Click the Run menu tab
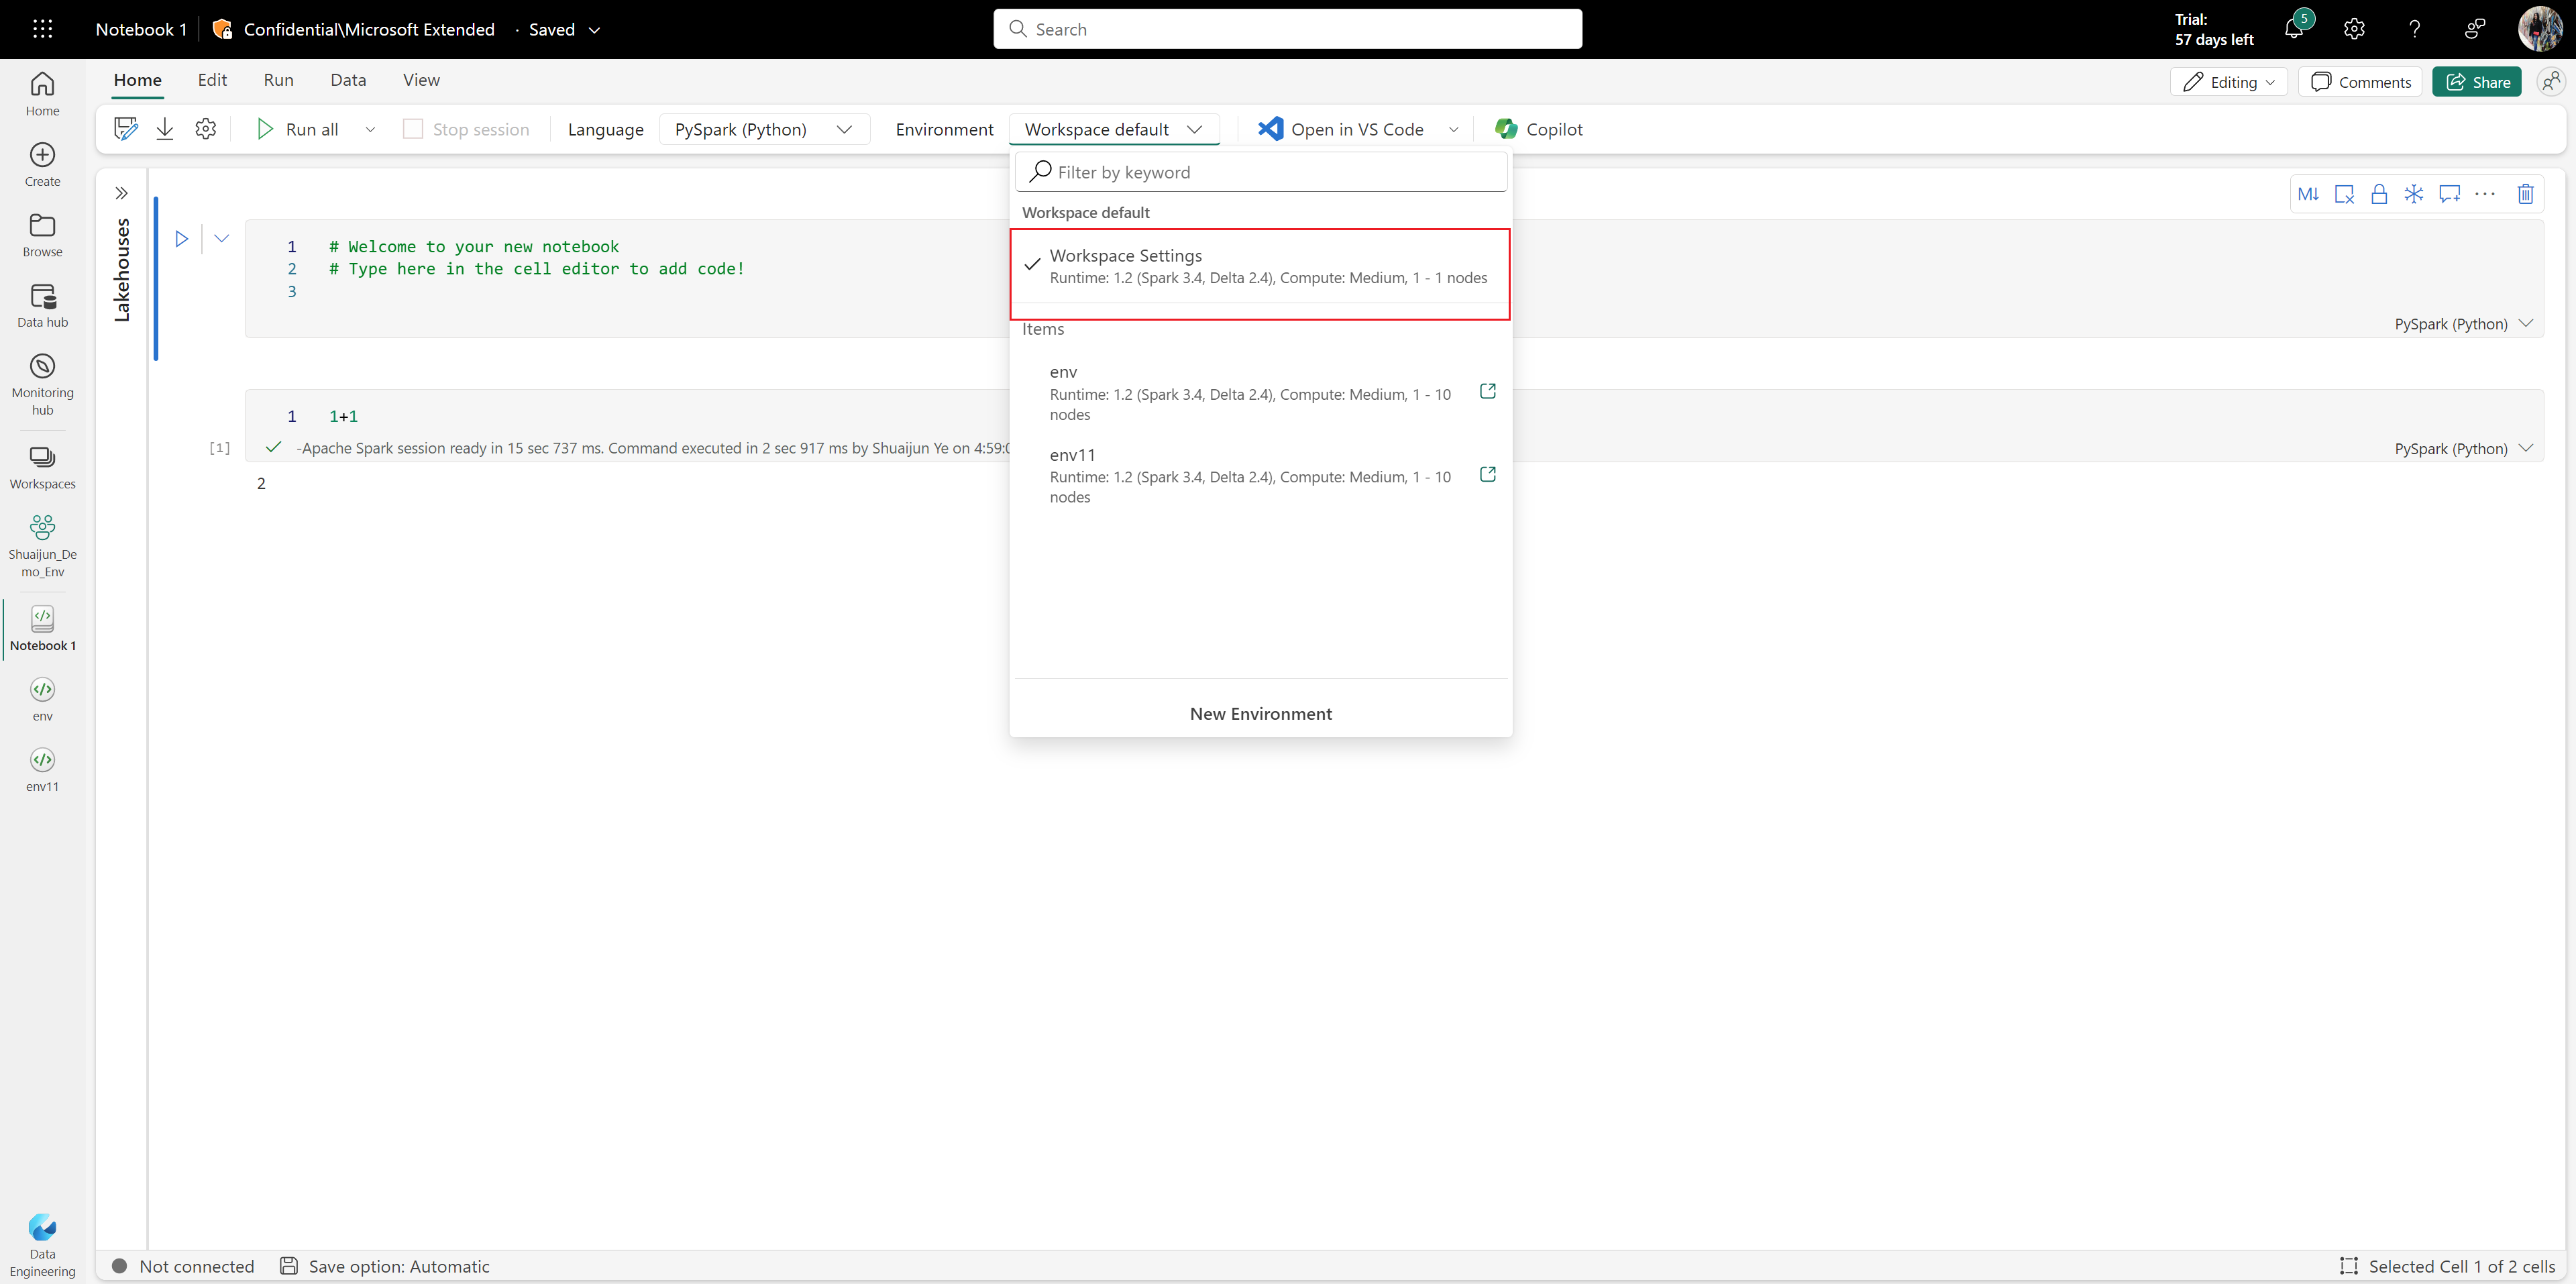The height and width of the screenshot is (1284, 2576). coord(278,78)
